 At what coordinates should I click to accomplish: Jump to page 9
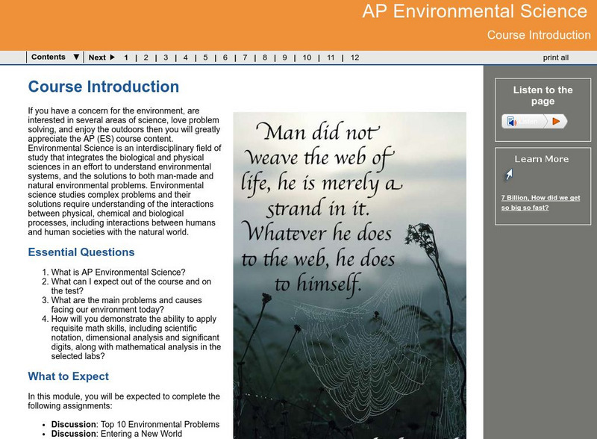click(x=284, y=58)
